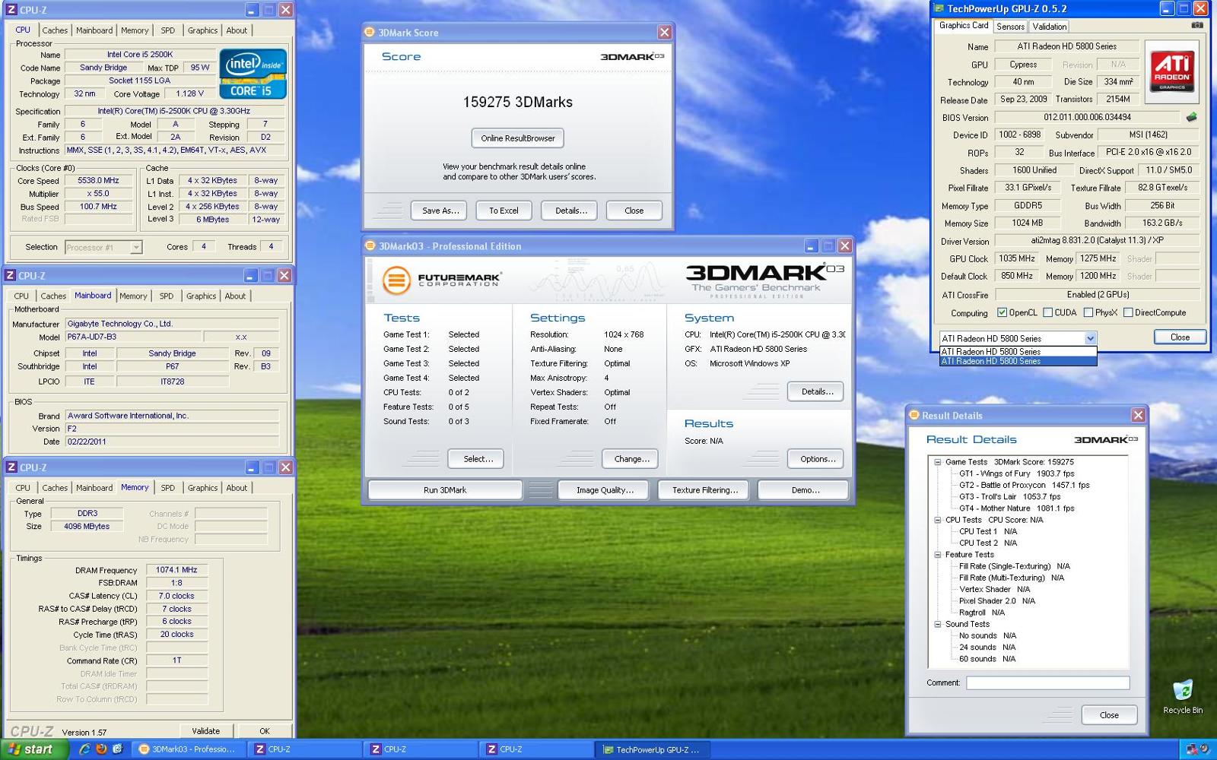The height and width of the screenshot is (760, 1217).
Task: Click the 159275 3DMarks score text
Action: (x=518, y=102)
